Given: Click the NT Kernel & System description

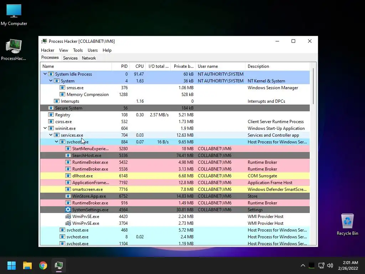Looking at the screenshot, I should [x=266, y=81].
